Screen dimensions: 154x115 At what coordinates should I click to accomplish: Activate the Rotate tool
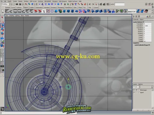coord(2,30)
